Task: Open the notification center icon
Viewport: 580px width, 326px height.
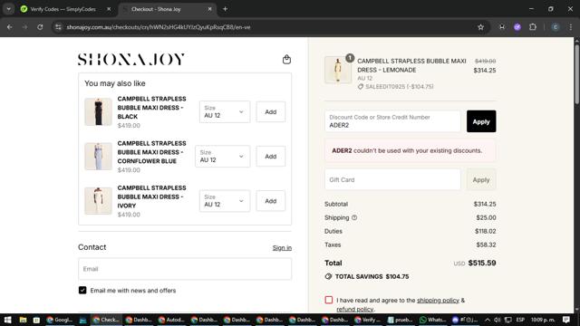Action: [565, 320]
